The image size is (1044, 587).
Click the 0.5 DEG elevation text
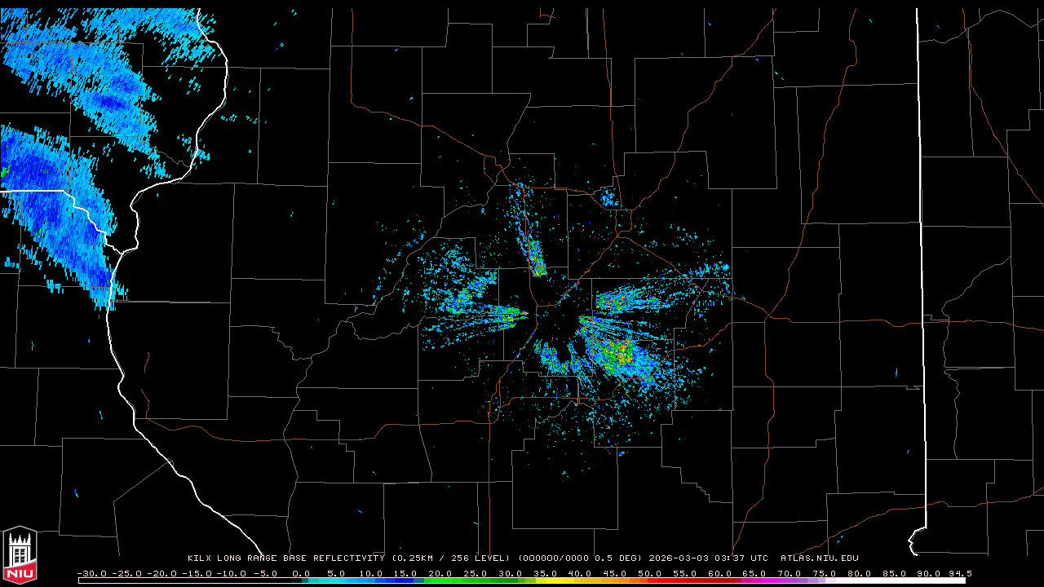click(x=619, y=558)
